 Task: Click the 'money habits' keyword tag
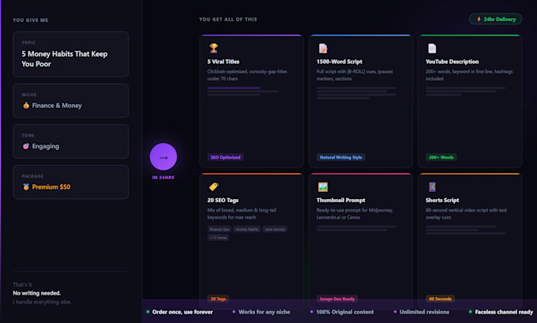247,229
